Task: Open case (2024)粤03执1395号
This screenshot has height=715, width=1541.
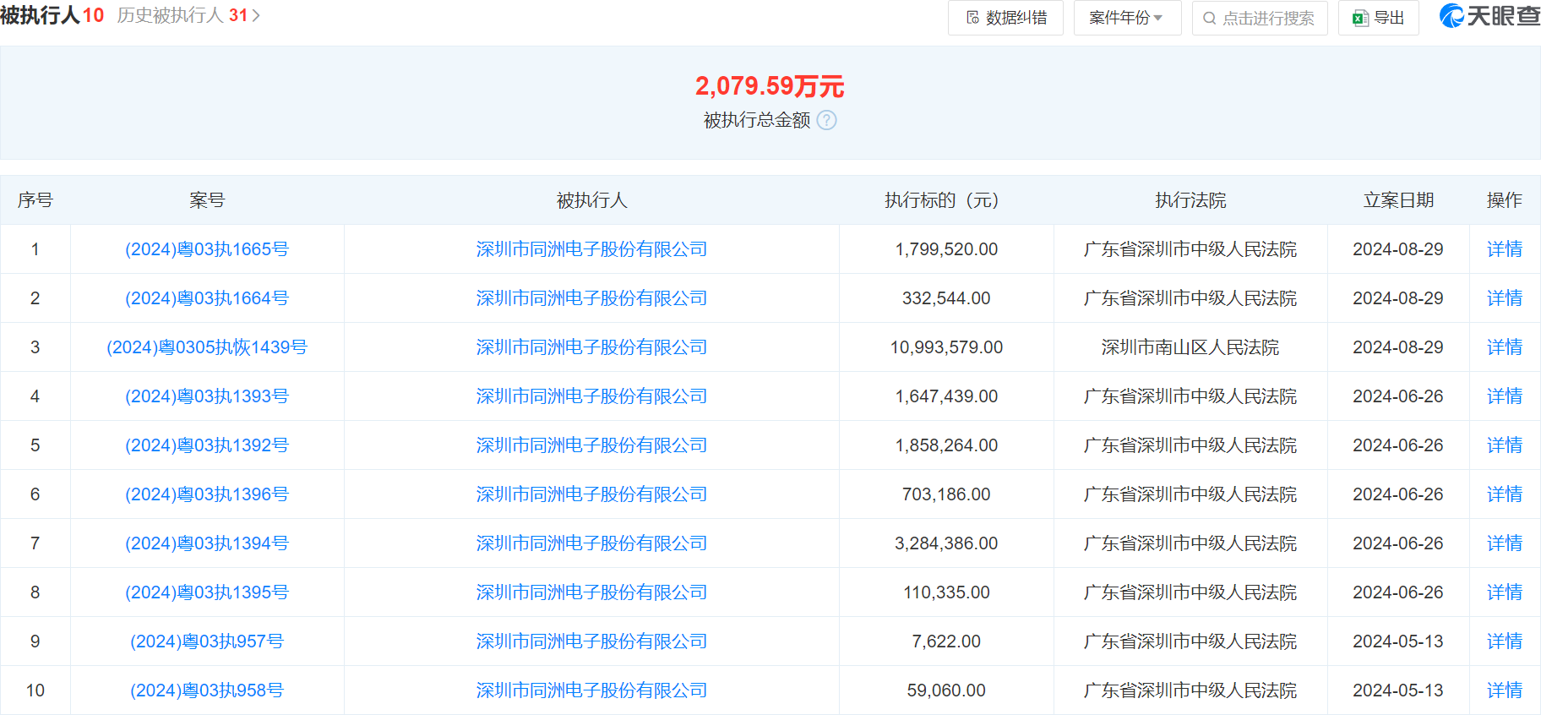Action: point(207,592)
